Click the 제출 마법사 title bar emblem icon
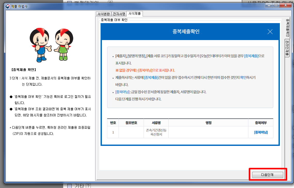The width and height of the screenshot is (294, 188). [8, 6]
